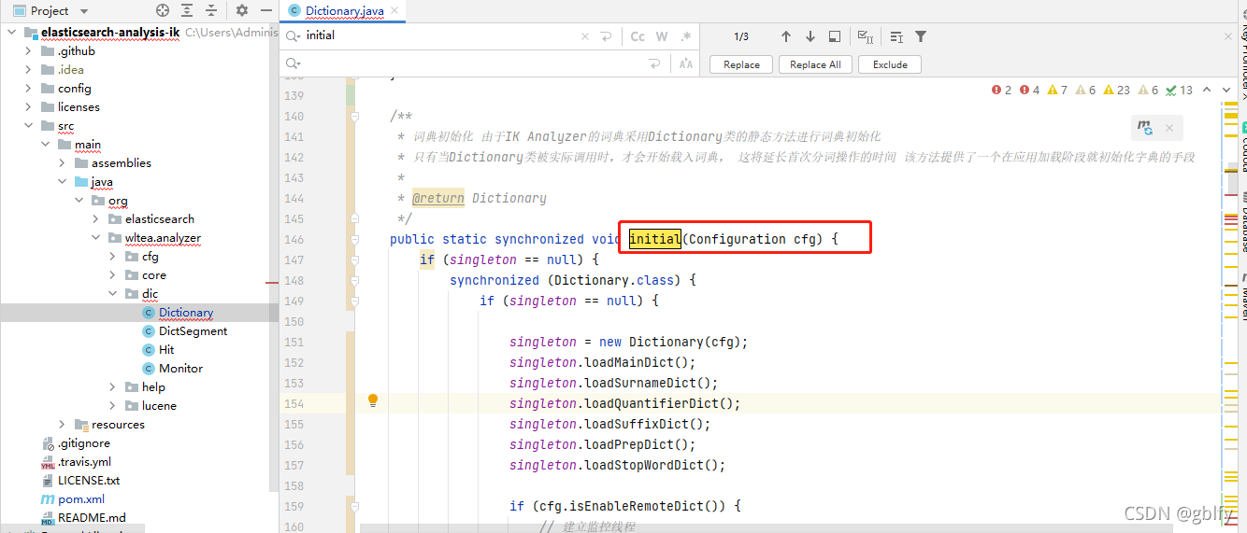Expand the lucene package
The height and width of the screenshot is (533, 1247).
click(113, 406)
